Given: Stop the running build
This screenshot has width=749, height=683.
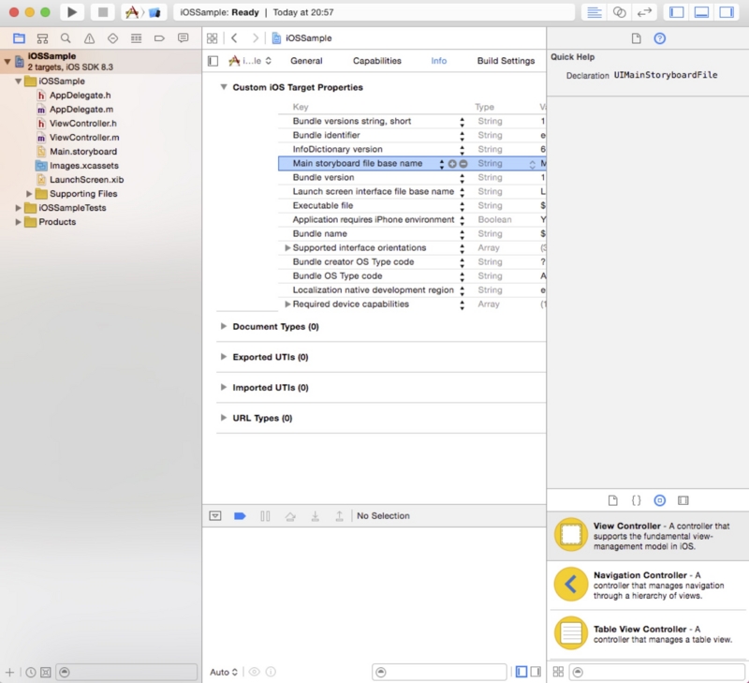Looking at the screenshot, I should coord(103,12).
